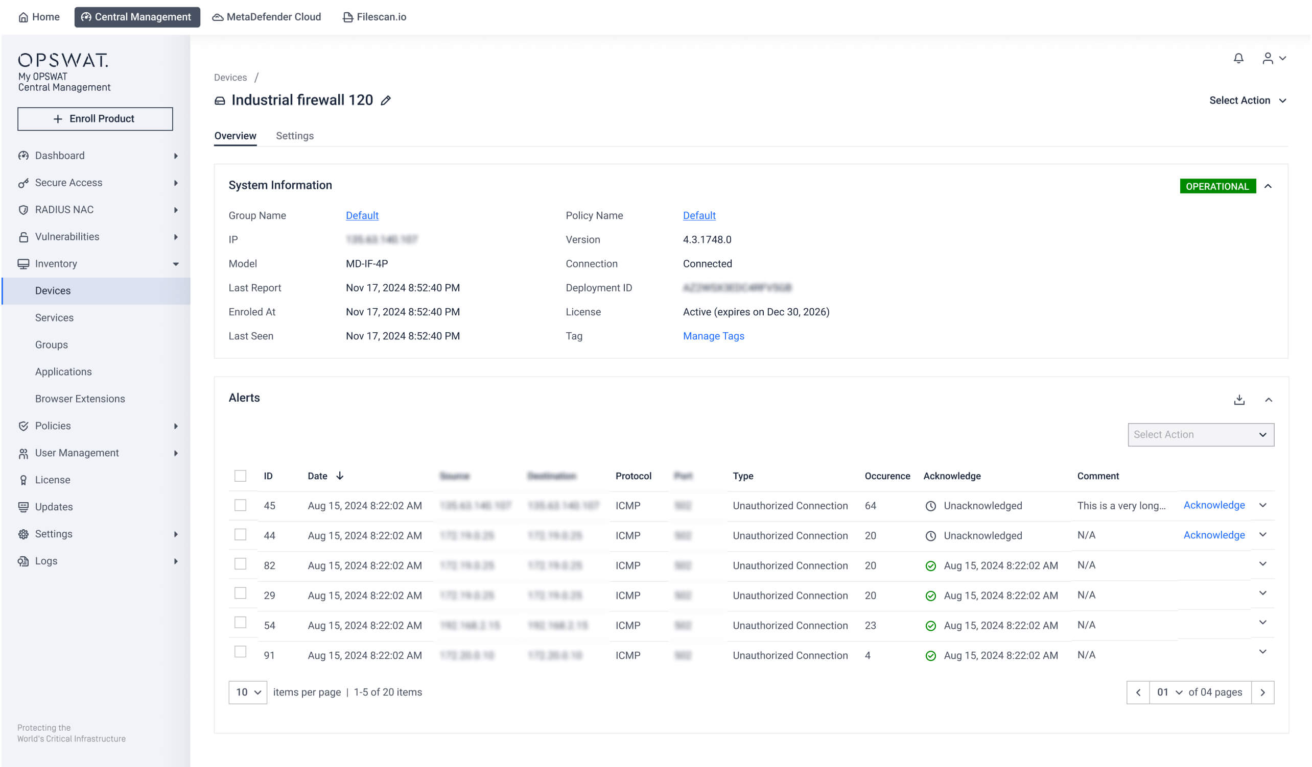Collapse the Alerts panel chevron

click(1268, 400)
